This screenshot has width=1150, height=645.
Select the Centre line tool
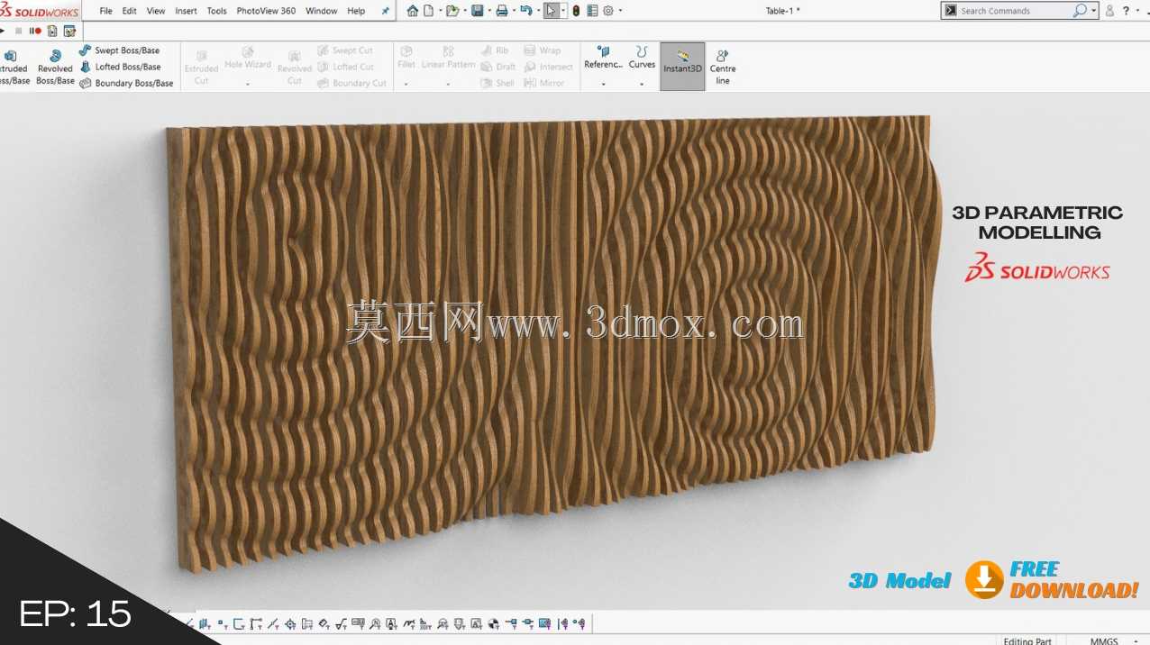pos(723,67)
